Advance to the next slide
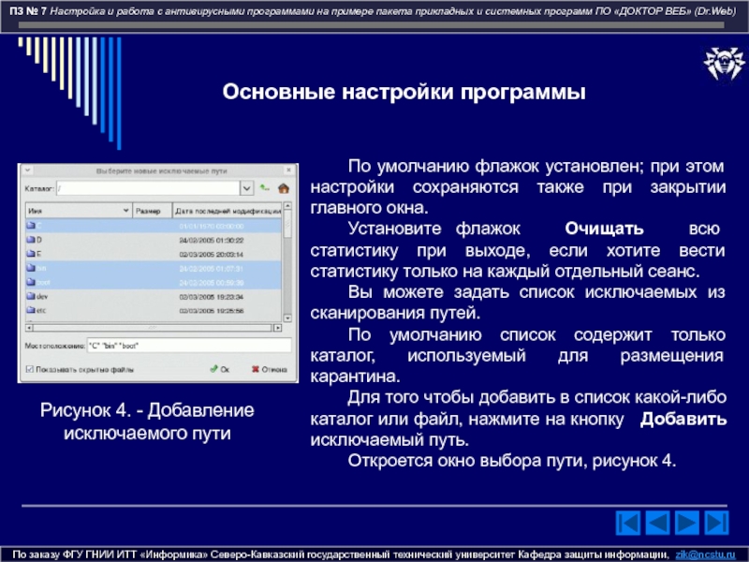Screen dimensions: 749x562 click(x=690, y=523)
